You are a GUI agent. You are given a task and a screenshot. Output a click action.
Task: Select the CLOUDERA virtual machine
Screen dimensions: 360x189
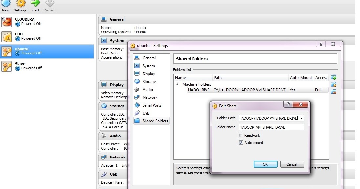tap(47, 22)
